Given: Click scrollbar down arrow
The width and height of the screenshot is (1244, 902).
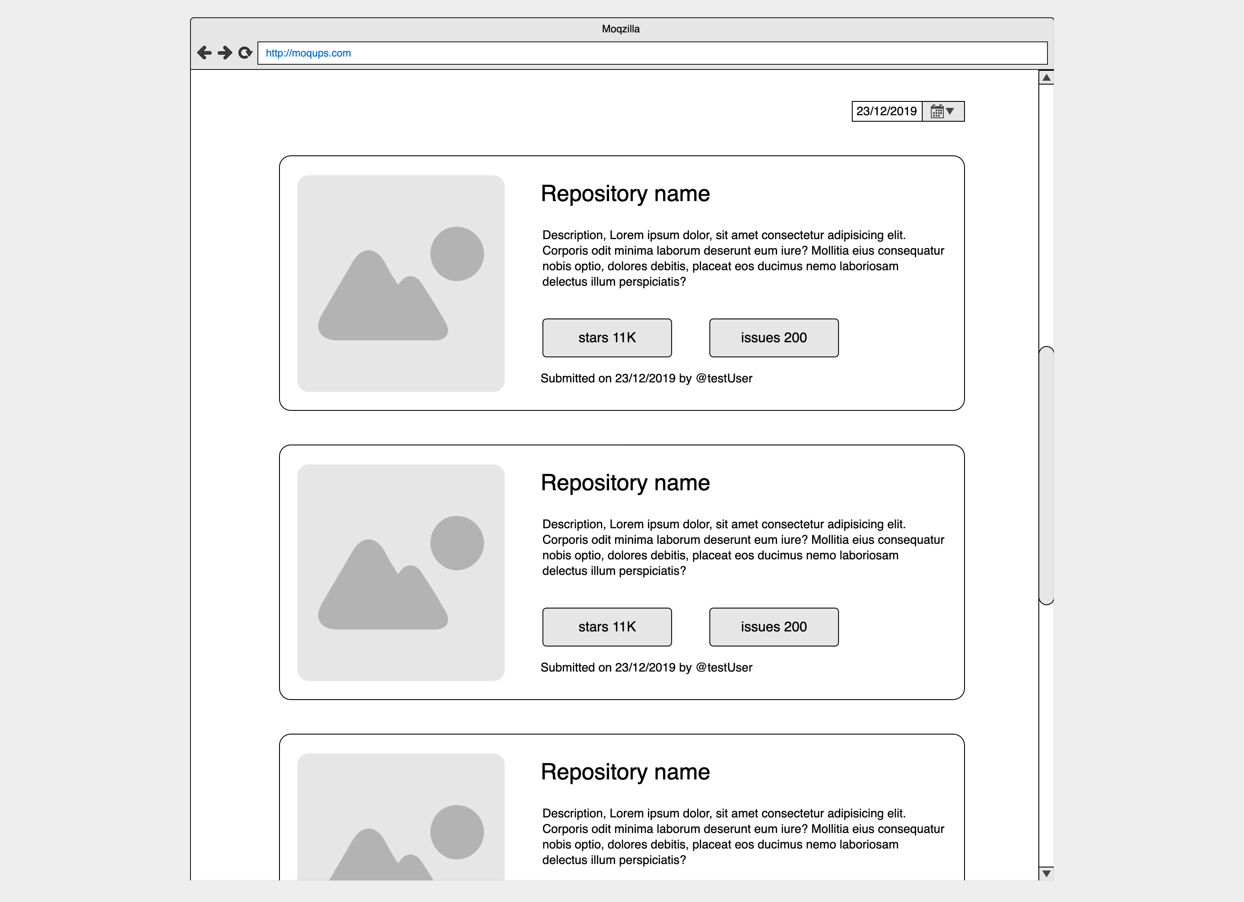Looking at the screenshot, I should click(1046, 873).
